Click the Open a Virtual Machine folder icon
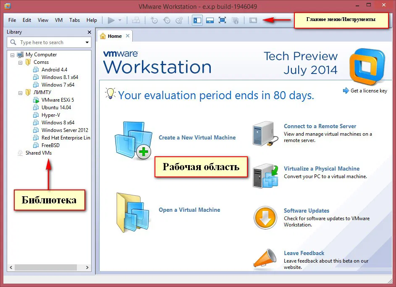396x287 pixels. tap(134, 211)
